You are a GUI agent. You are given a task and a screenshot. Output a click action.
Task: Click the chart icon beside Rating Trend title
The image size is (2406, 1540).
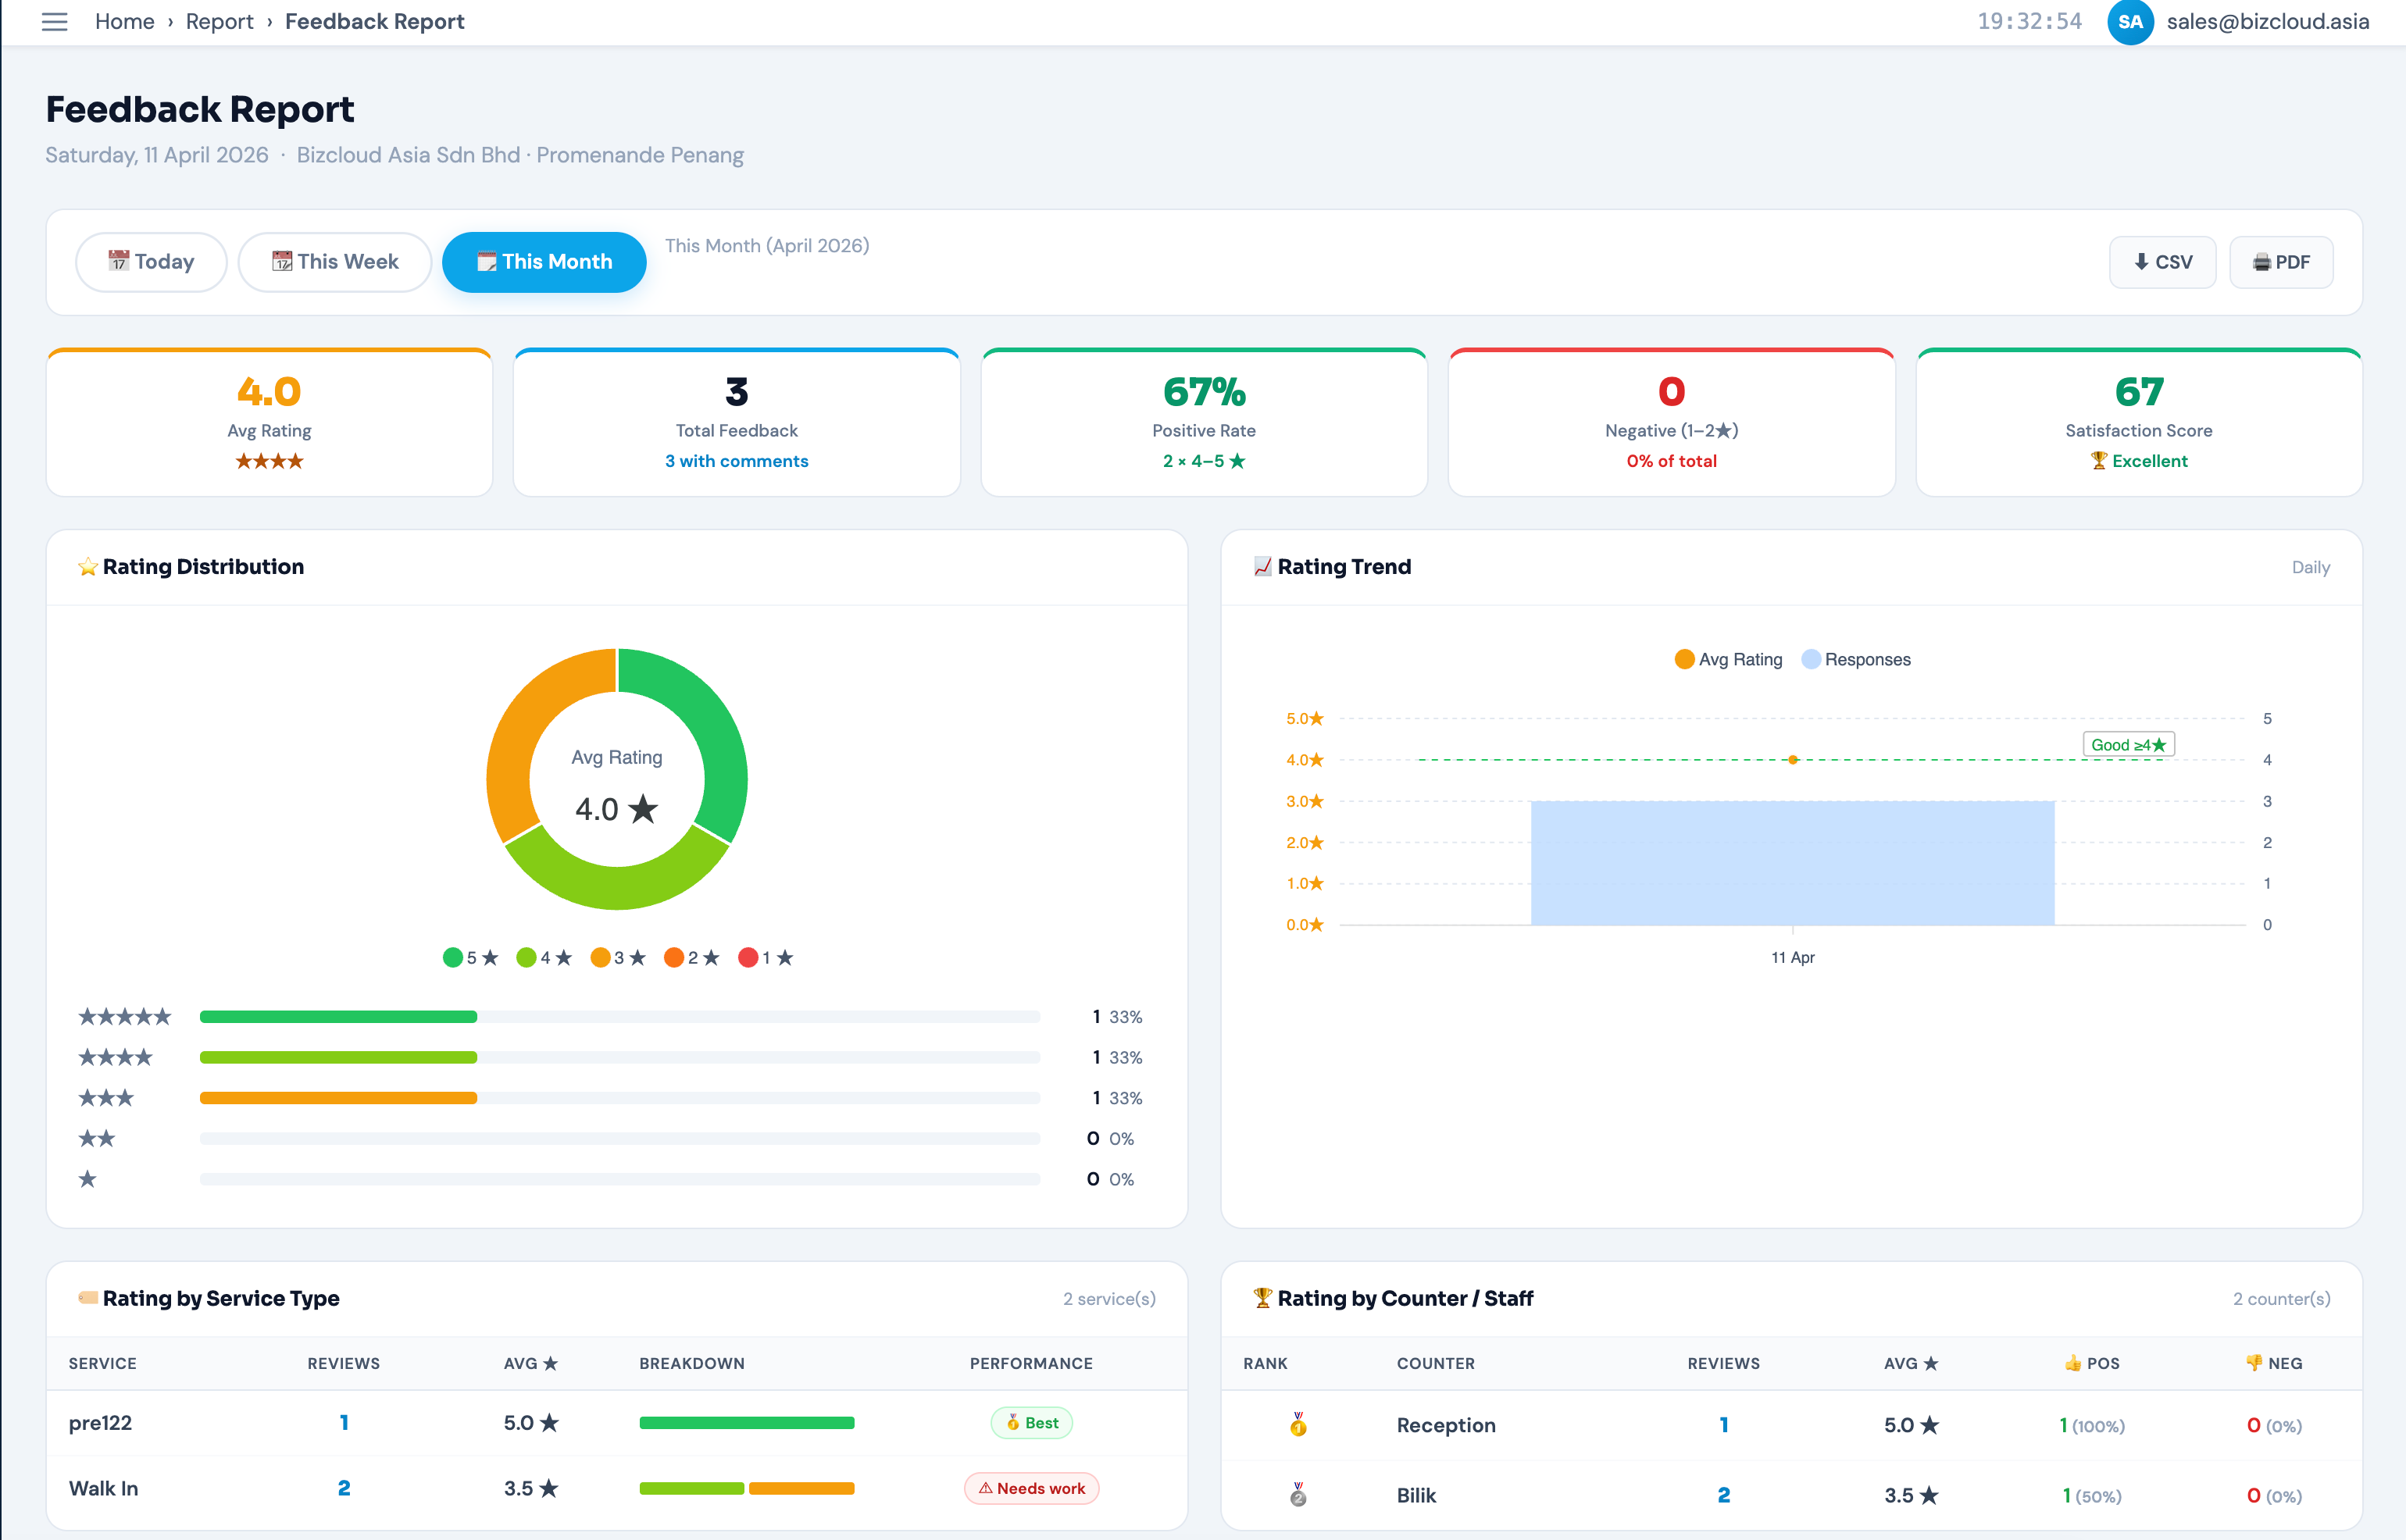click(x=1263, y=566)
